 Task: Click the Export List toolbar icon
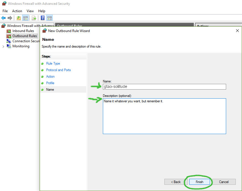tap(34, 18)
